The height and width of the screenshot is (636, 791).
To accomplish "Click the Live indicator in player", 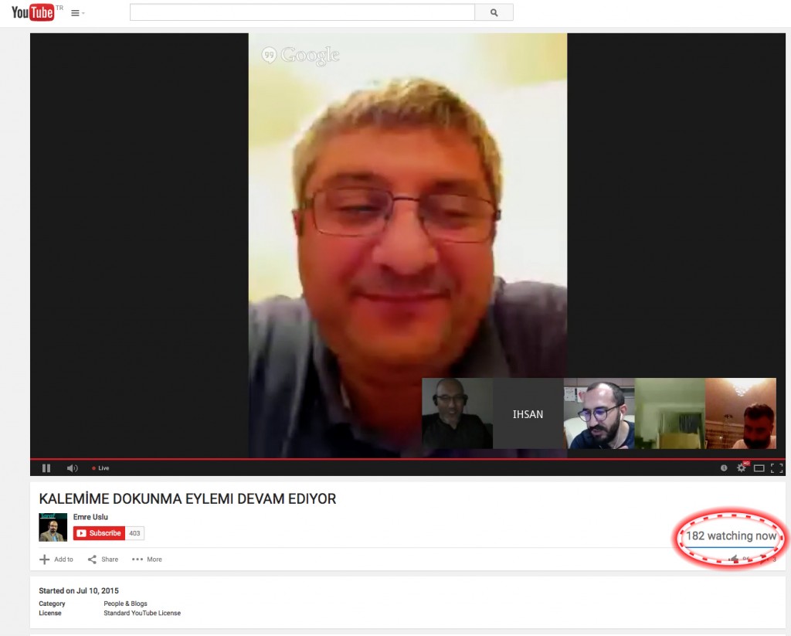I will click(x=100, y=468).
